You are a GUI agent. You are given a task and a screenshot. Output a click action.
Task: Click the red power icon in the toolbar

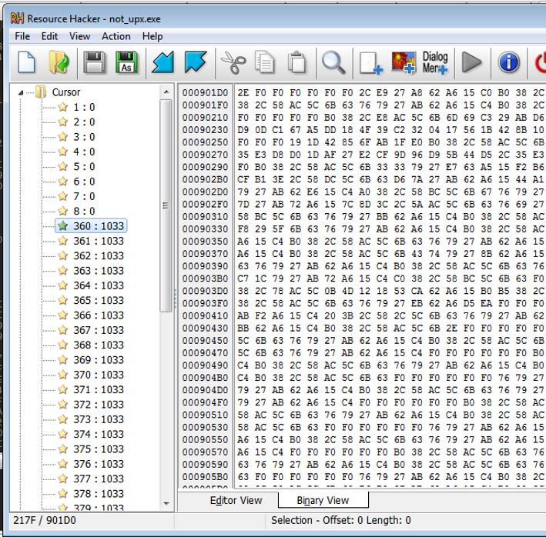point(540,62)
